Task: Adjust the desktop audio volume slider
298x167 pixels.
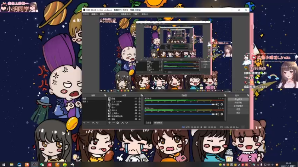Action: click(180, 104)
